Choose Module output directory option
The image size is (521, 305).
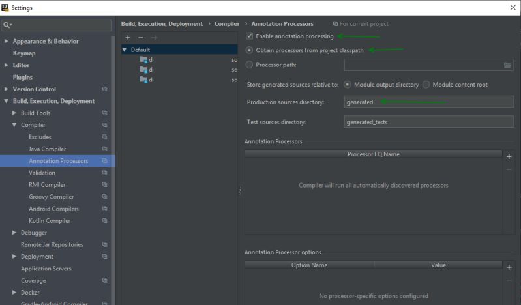pos(347,85)
